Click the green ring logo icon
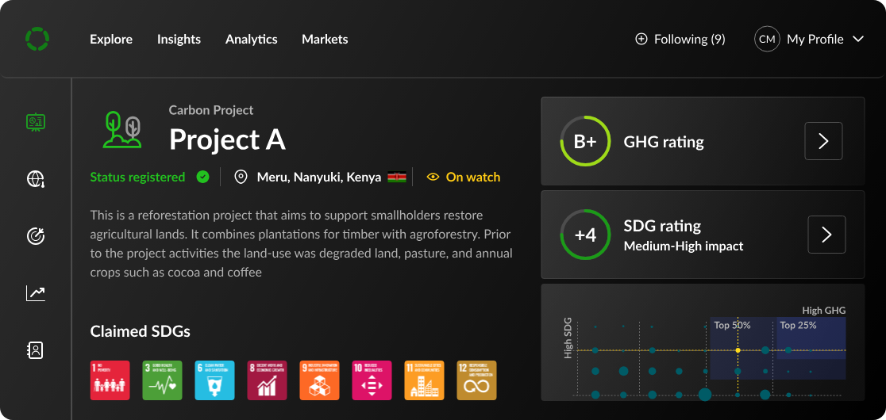Screen dimensions: 886x420 tap(37, 39)
